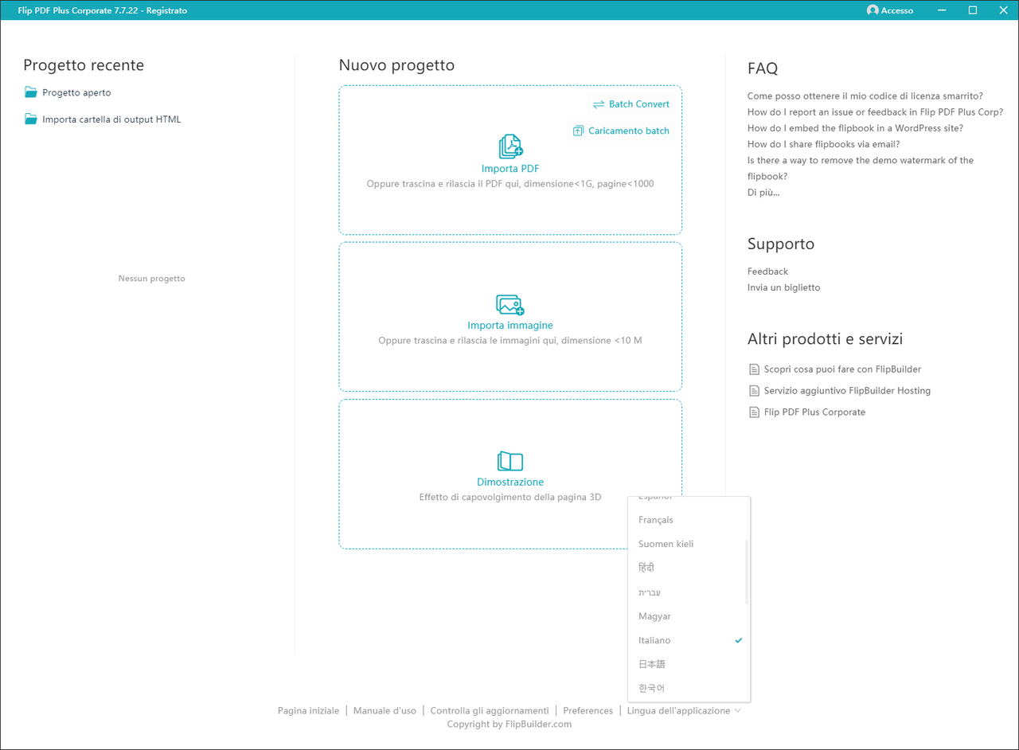Image resolution: width=1019 pixels, height=750 pixels.
Task: Open FAQ about embedding flipbook in WordPress
Action: pos(855,128)
